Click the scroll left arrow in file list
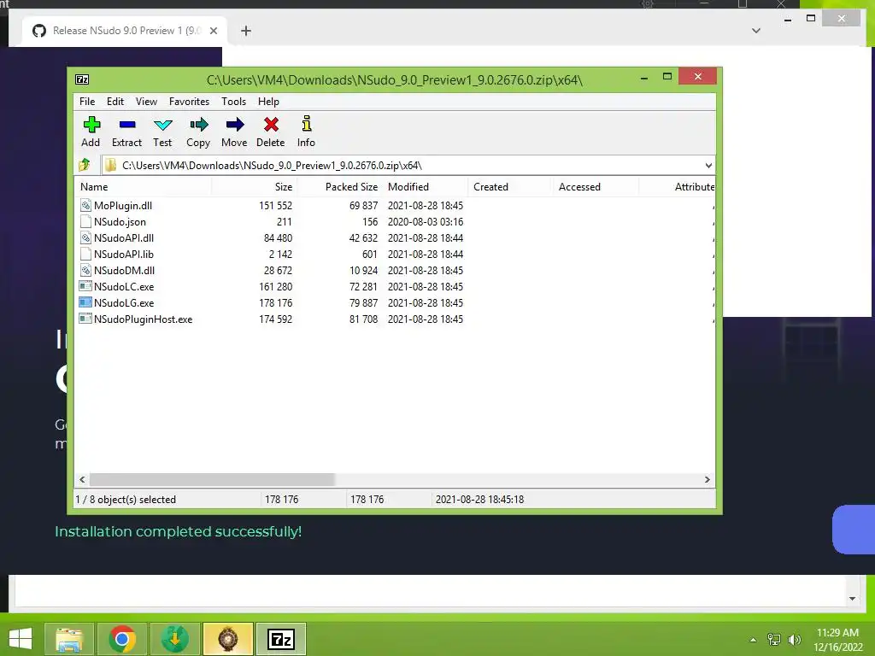 [x=82, y=480]
